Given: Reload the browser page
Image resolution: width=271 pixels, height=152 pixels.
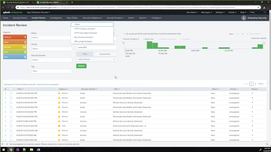Looking at the screenshot, I should (x=12, y=7).
